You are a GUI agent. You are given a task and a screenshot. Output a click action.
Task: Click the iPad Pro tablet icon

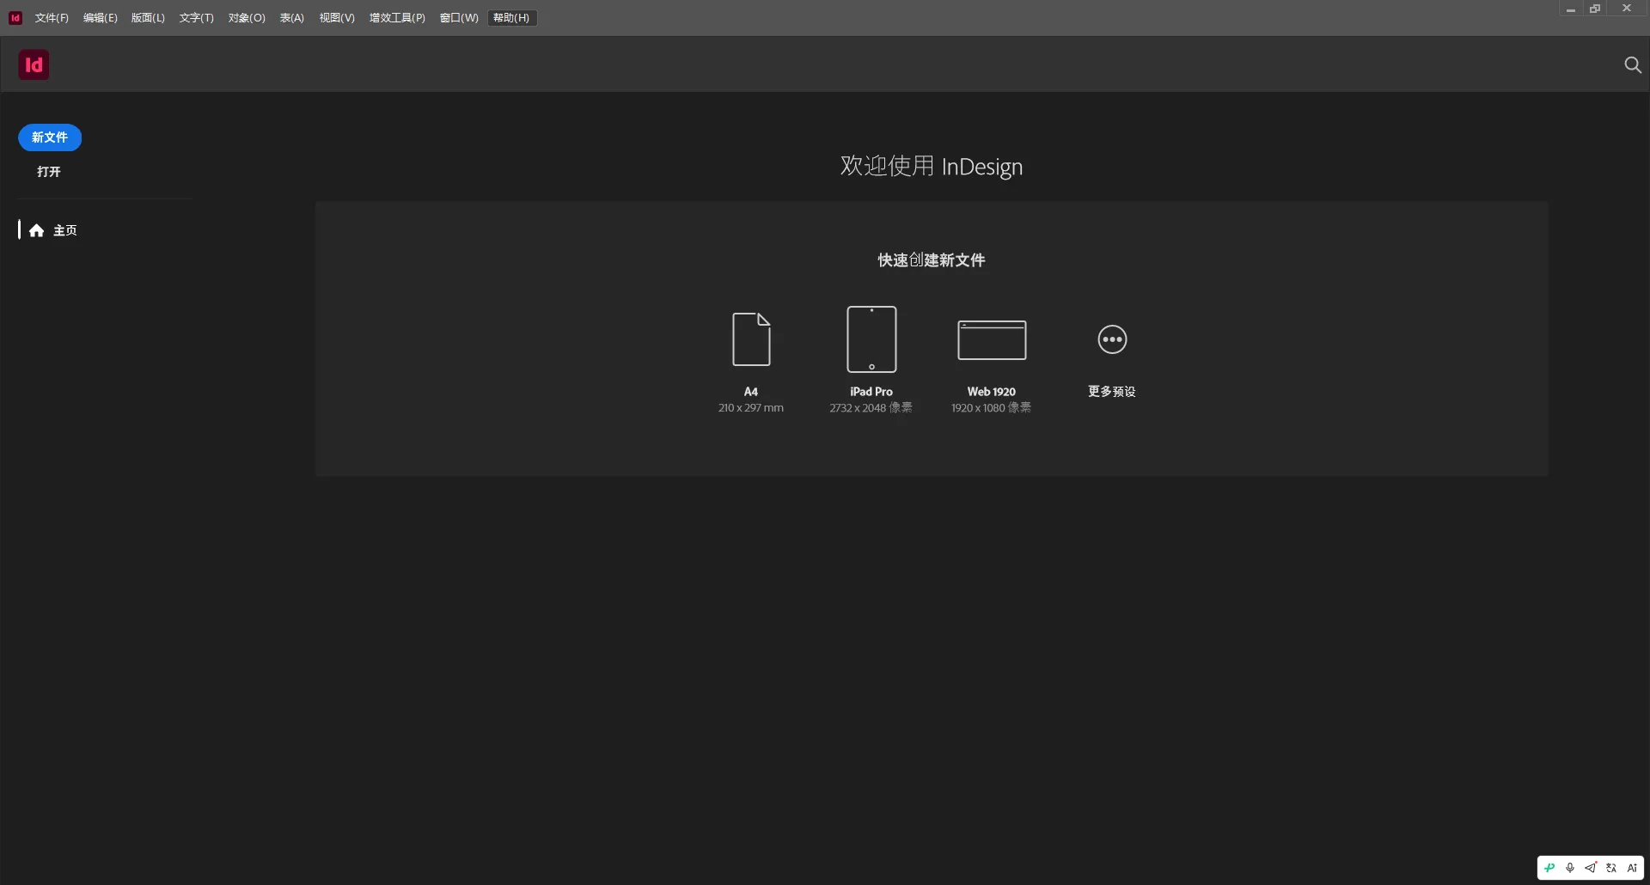coord(871,339)
